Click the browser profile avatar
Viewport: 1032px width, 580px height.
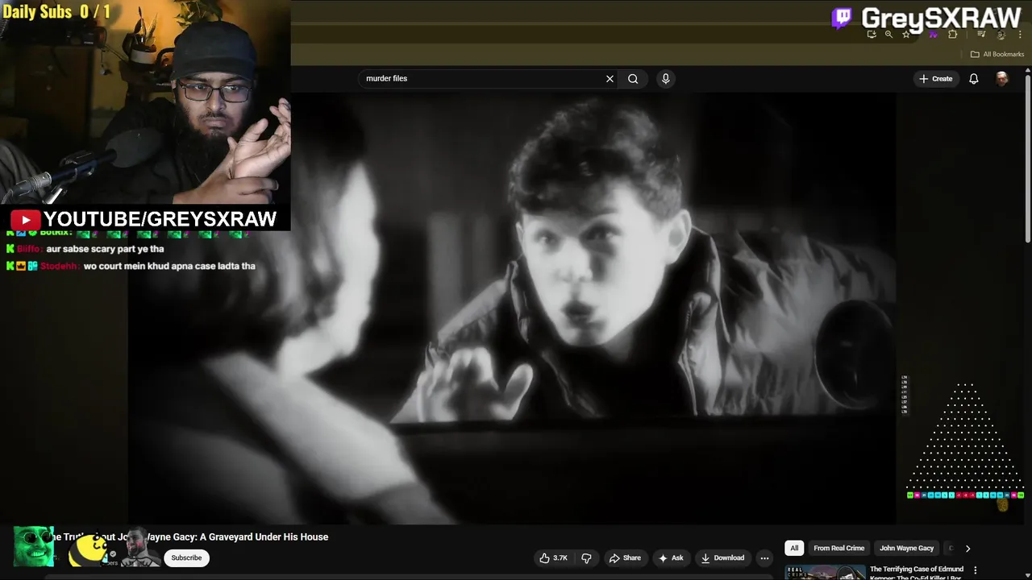[x=1001, y=35]
